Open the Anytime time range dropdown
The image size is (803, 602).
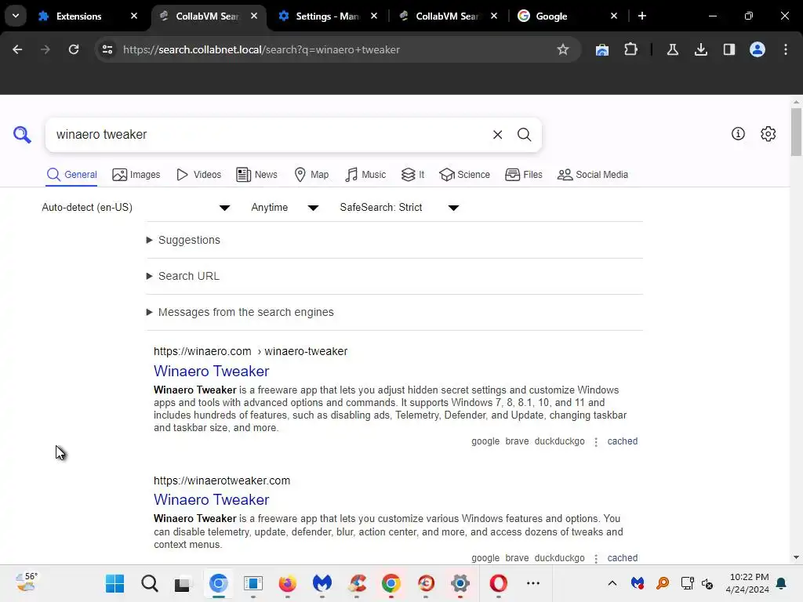coord(285,207)
